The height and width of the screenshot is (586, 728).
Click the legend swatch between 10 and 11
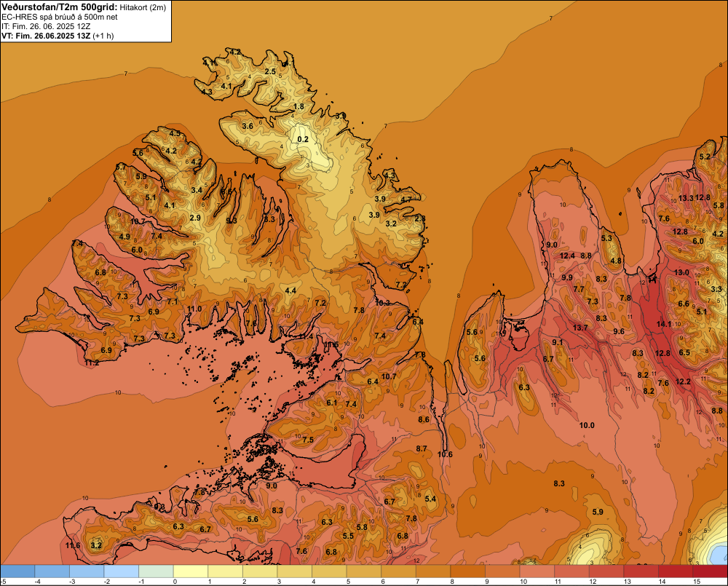537,571
